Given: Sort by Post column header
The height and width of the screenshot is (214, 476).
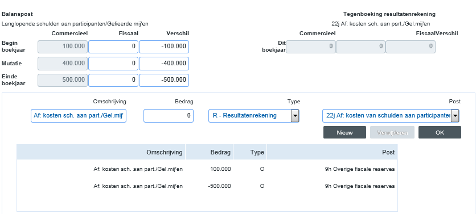Looking at the screenshot, I should [332, 152].
